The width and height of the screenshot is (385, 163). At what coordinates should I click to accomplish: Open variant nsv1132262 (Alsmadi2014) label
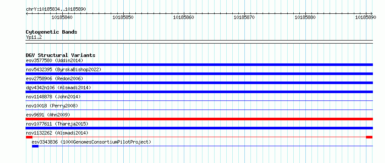point(57,133)
